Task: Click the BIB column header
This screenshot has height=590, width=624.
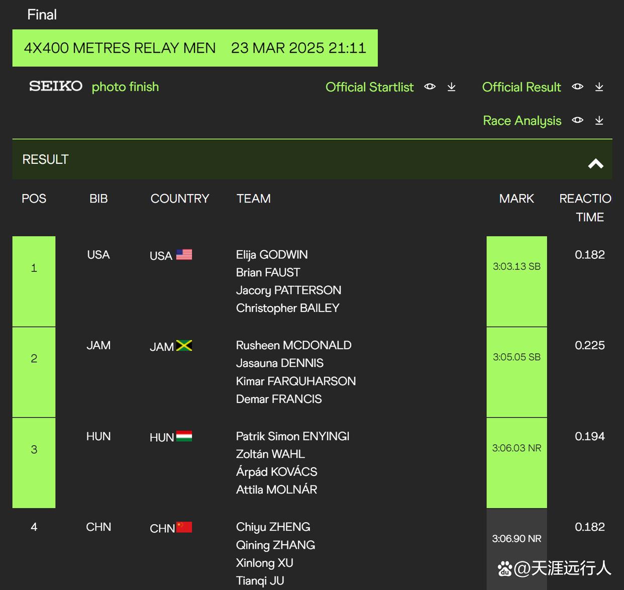Action: coord(98,199)
